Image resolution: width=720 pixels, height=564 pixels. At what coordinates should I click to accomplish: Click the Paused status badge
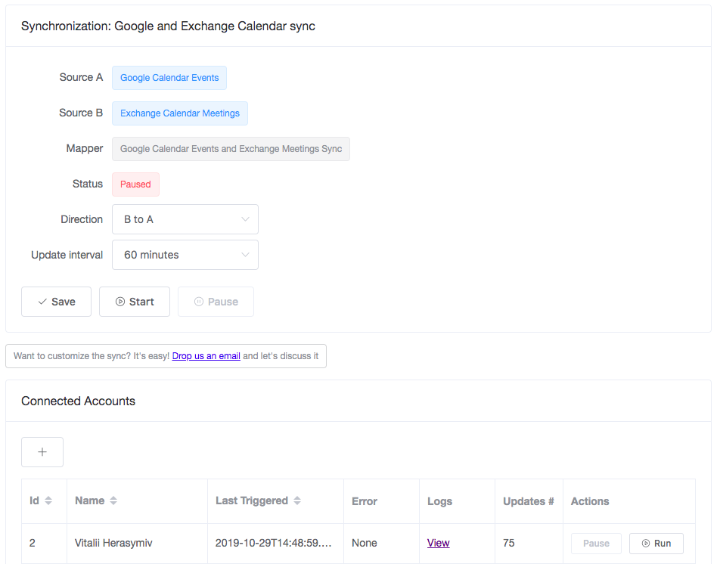pos(135,184)
